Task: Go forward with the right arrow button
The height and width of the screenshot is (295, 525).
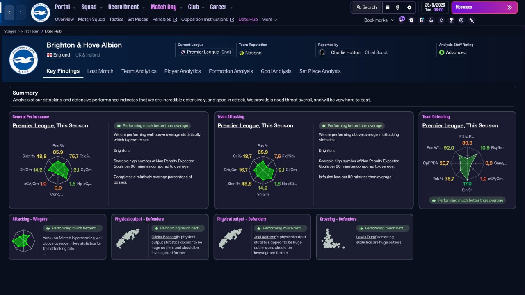Action: (21, 13)
